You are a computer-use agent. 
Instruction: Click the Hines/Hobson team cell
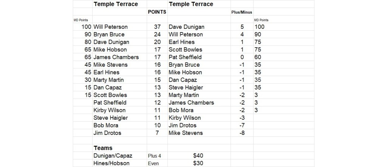pos(111,163)
